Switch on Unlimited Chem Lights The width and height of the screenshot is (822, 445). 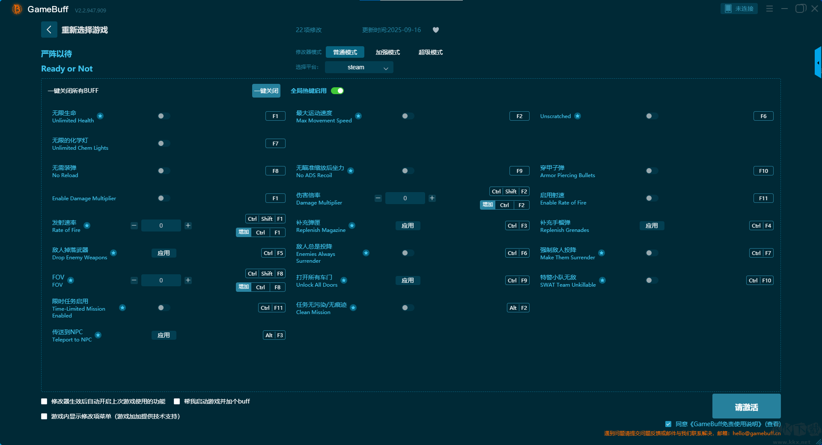tap(164, 143)
